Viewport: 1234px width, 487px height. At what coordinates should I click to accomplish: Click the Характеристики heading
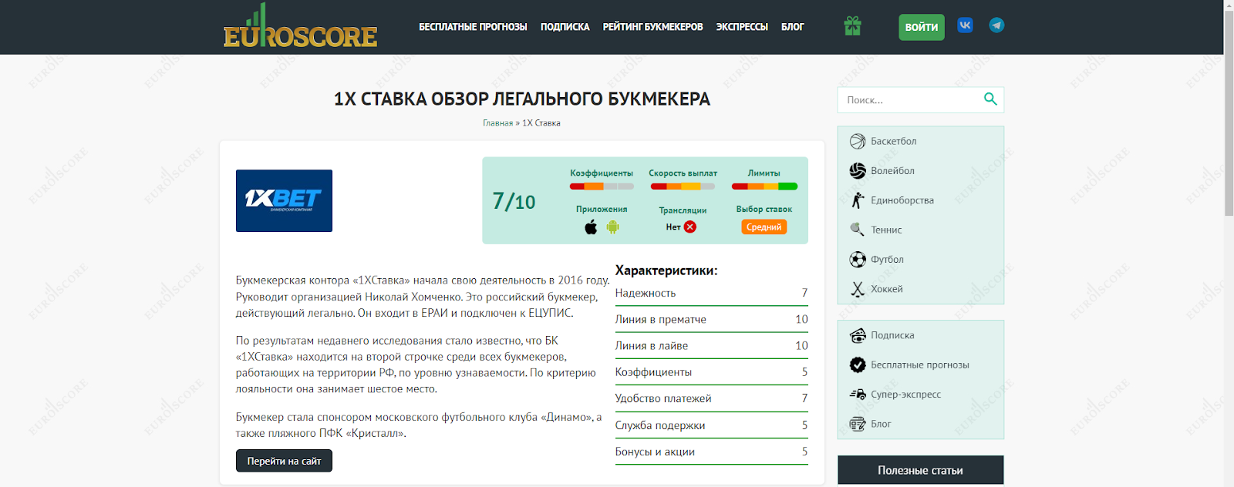(x=666, y=270)
